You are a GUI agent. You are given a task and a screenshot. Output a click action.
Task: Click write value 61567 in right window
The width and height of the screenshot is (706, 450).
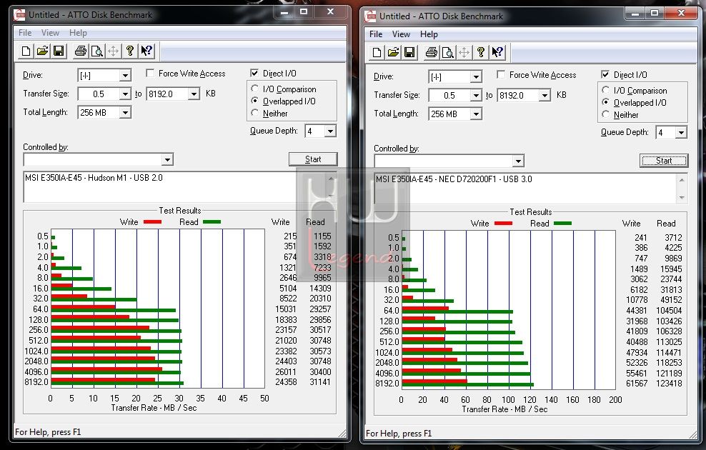coord(637,384)
